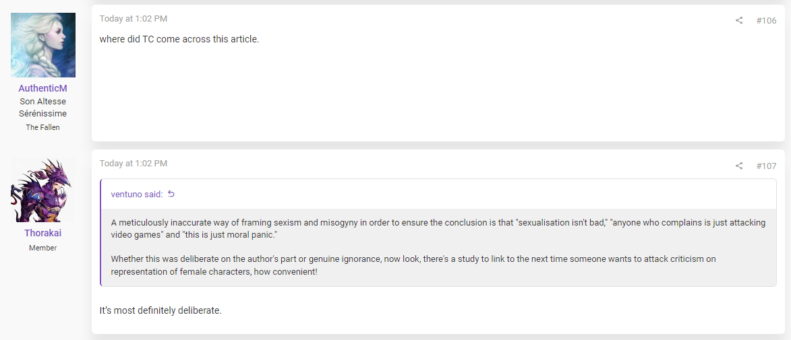Open the Thorakai username profile link

coord(43,233)
